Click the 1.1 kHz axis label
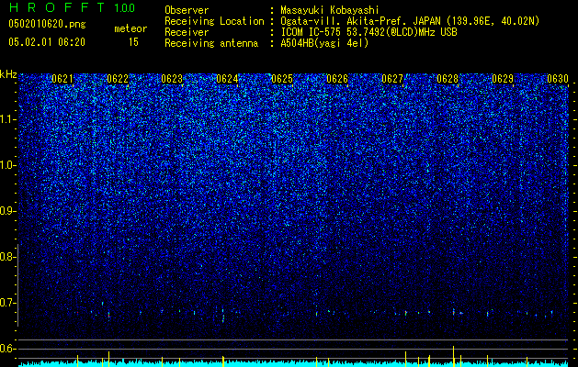Screen dimensions: 578x367 (x=7, y=119)
